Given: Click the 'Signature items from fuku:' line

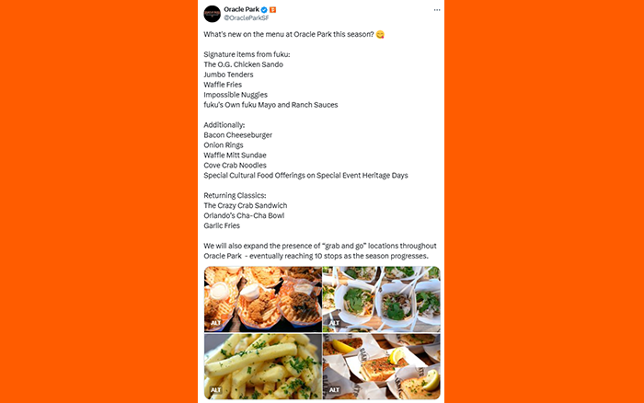Looking at the screenshot, I should (x=247, y=54).
